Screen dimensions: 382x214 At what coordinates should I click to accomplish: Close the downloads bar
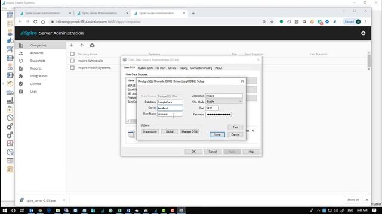coord(366,200)
